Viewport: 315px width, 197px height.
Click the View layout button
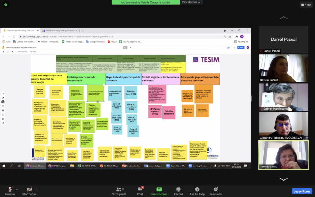point(306,5)
